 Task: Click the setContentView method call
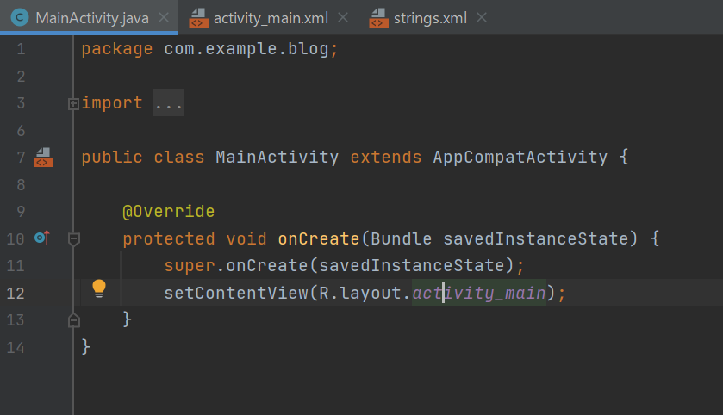[236, 293]
